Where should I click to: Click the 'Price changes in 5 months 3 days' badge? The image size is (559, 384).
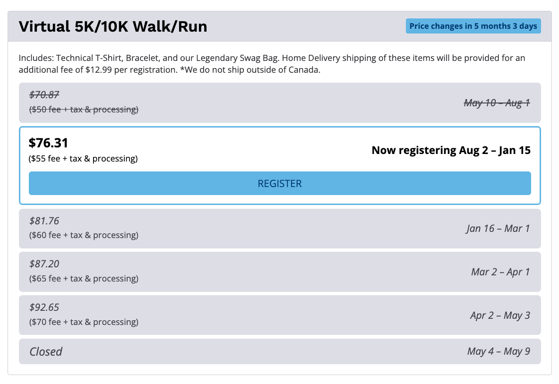click(473, 26)
